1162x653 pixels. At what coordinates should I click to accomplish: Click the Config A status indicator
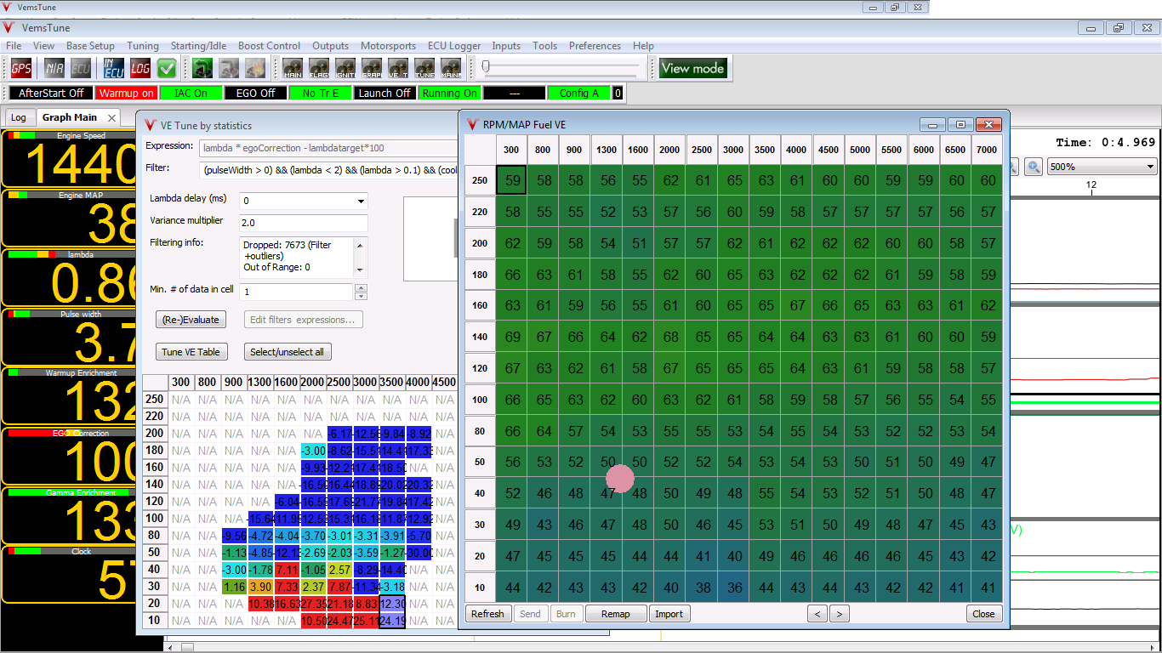[x=579, y=93]
